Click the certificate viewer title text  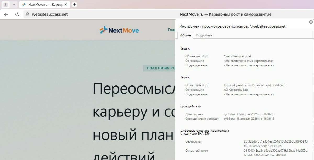click(232, 26)
